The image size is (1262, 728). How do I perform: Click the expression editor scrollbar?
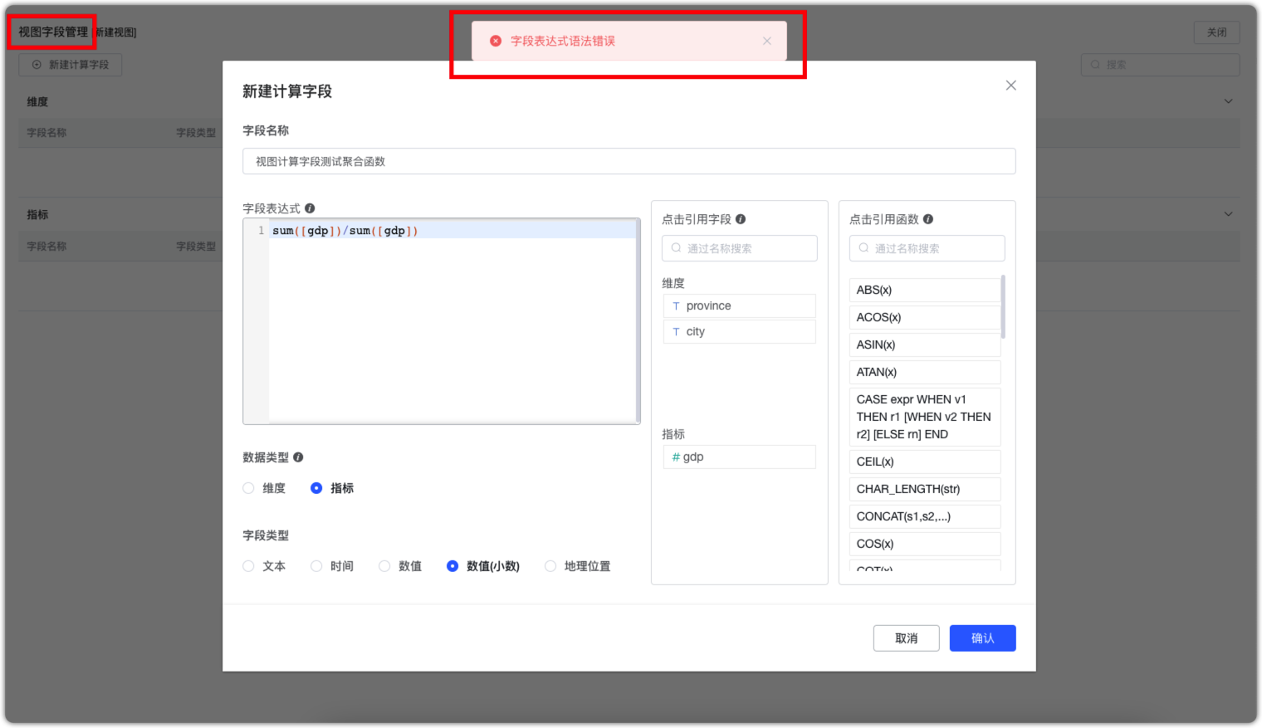pyautogui.click(x=638, y=321)
